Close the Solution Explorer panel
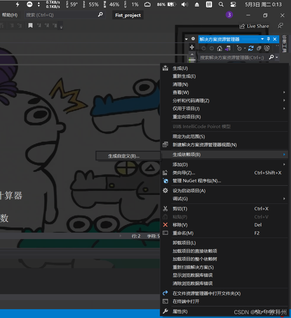Image resolution: width=291 pixels, height=318 pixels. [x=275, y=39]
